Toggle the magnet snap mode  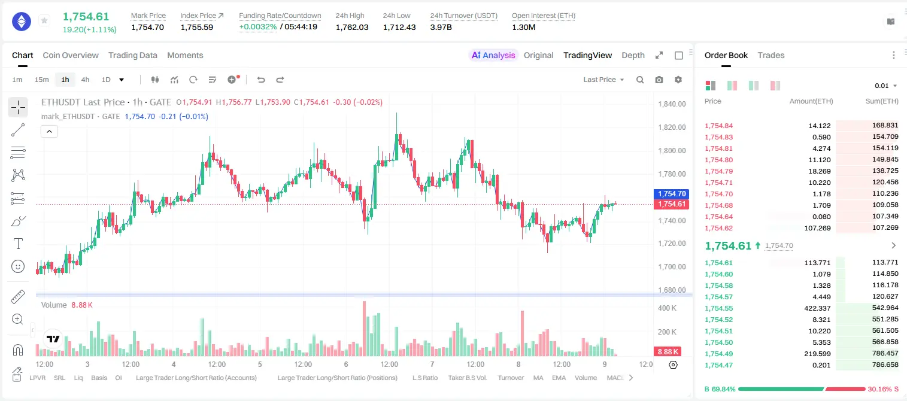(x=18, y=350)
